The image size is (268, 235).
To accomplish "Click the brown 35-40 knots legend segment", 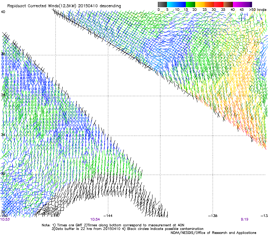I will point(228,4).
